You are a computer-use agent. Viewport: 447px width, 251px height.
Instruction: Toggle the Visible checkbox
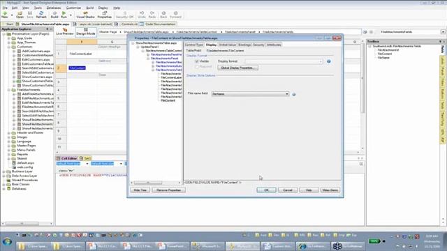197,61
